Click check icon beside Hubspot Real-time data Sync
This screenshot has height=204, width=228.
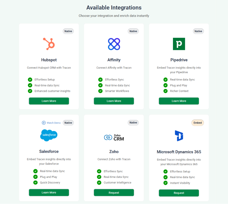(30, 85)
